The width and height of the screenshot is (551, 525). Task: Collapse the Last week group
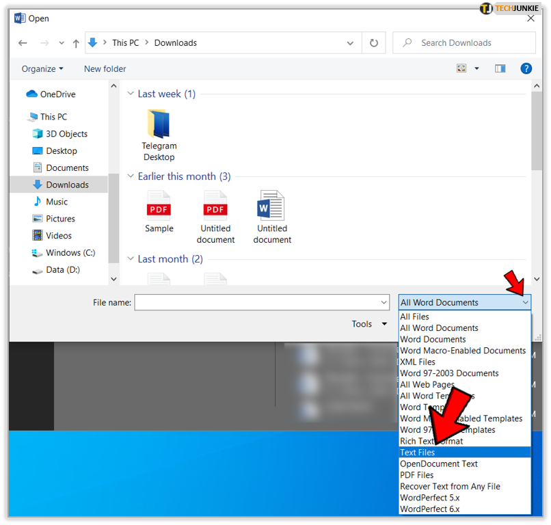[131, 94]
